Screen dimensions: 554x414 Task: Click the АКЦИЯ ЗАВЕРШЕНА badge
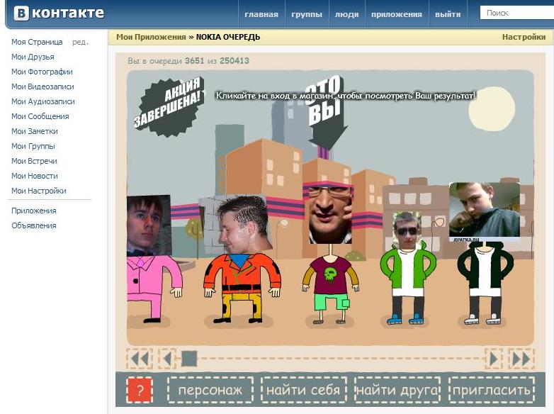[169, 106]
